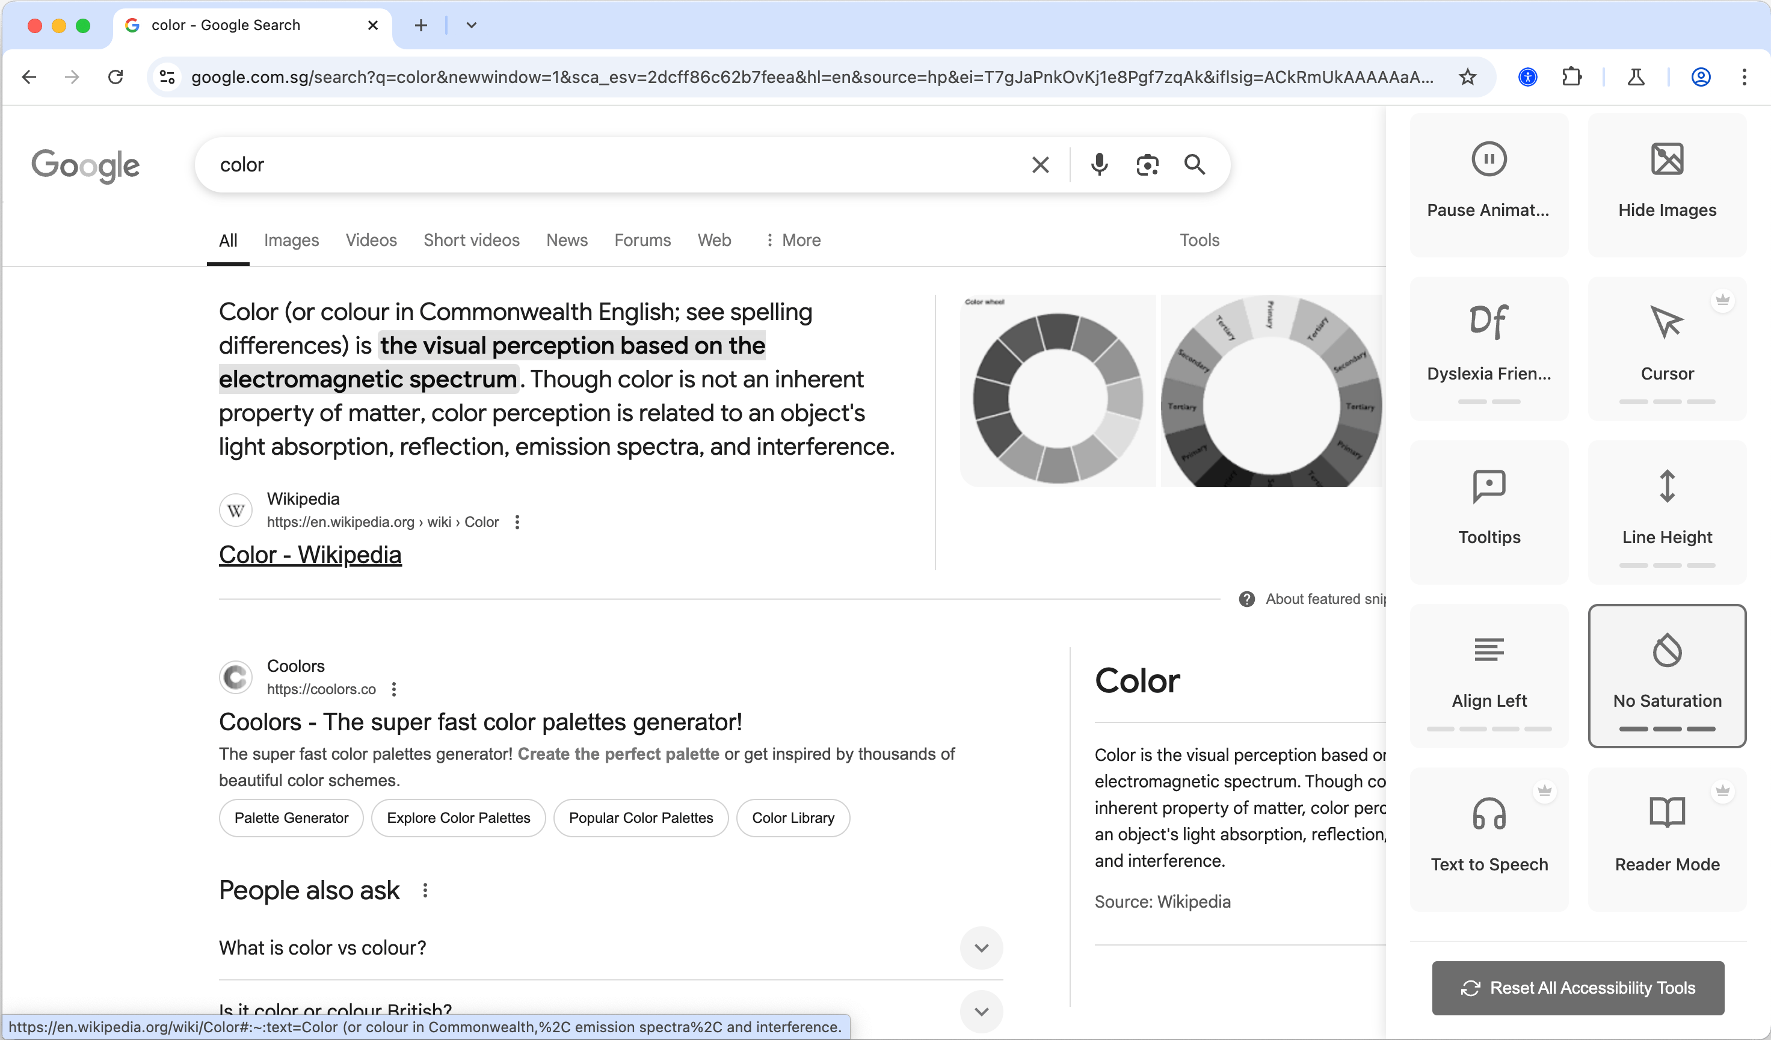Bookmark this page with the star icon

pos(1467,76)
